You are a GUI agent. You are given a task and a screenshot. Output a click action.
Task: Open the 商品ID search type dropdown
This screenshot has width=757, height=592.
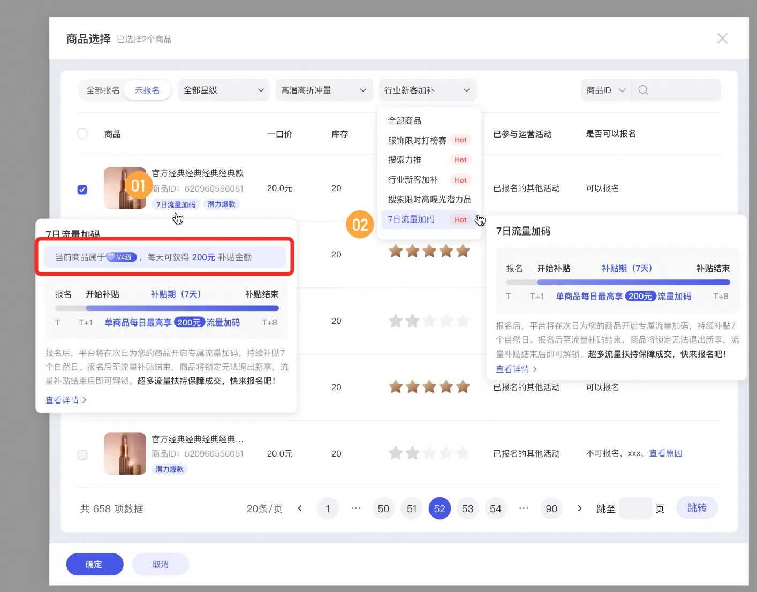[x=605, y=90]
